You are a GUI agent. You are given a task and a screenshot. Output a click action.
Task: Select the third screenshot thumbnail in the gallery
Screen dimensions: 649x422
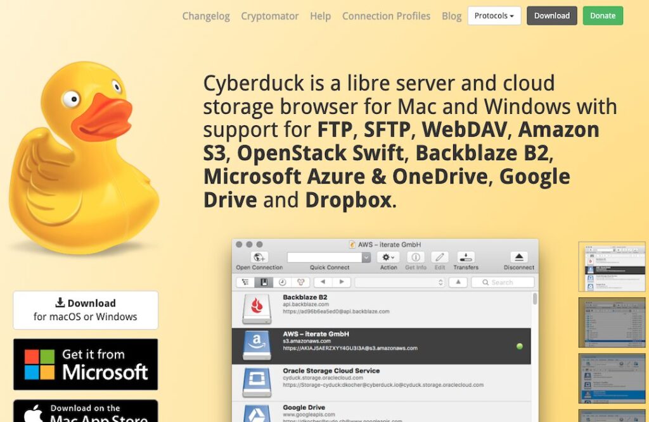[x=612, y=378]
